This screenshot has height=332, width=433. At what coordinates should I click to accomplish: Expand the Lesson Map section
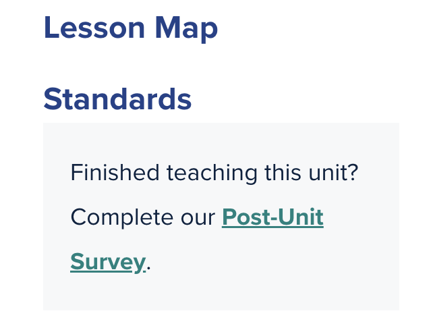[131, 28]
